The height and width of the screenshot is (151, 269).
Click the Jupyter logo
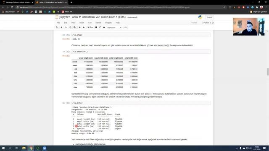(63, 17)
